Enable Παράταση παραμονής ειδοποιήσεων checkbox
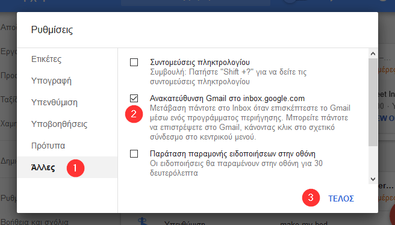 134,153
